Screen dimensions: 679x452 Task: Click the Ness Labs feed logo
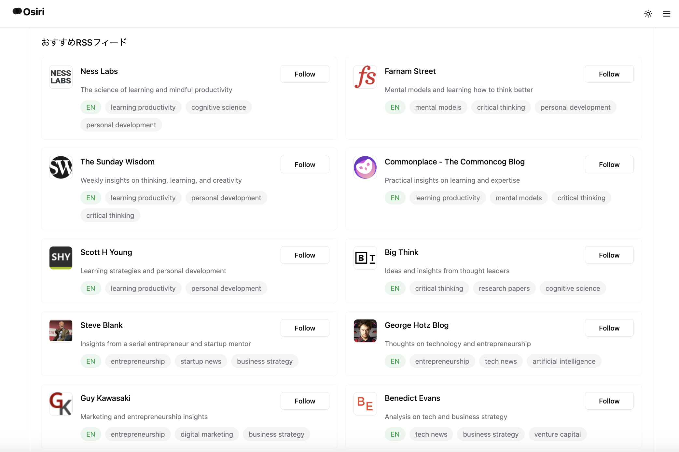(x=61, y=77)
